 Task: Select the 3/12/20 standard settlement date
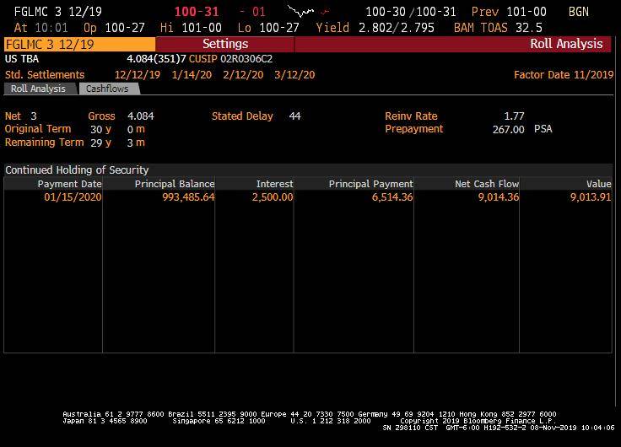click(294, 75)
